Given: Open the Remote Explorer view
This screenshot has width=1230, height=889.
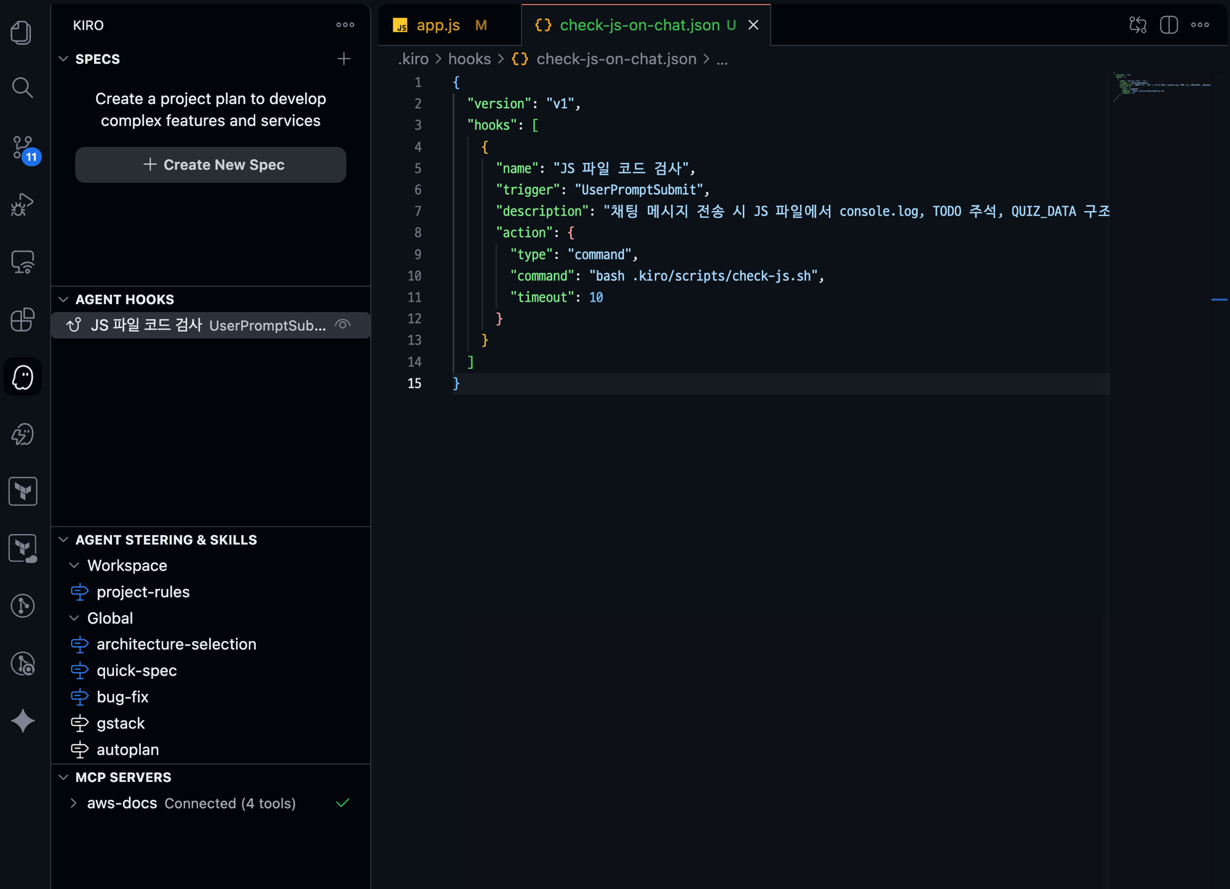Looking at the screenshot, I should coord(22,262).
